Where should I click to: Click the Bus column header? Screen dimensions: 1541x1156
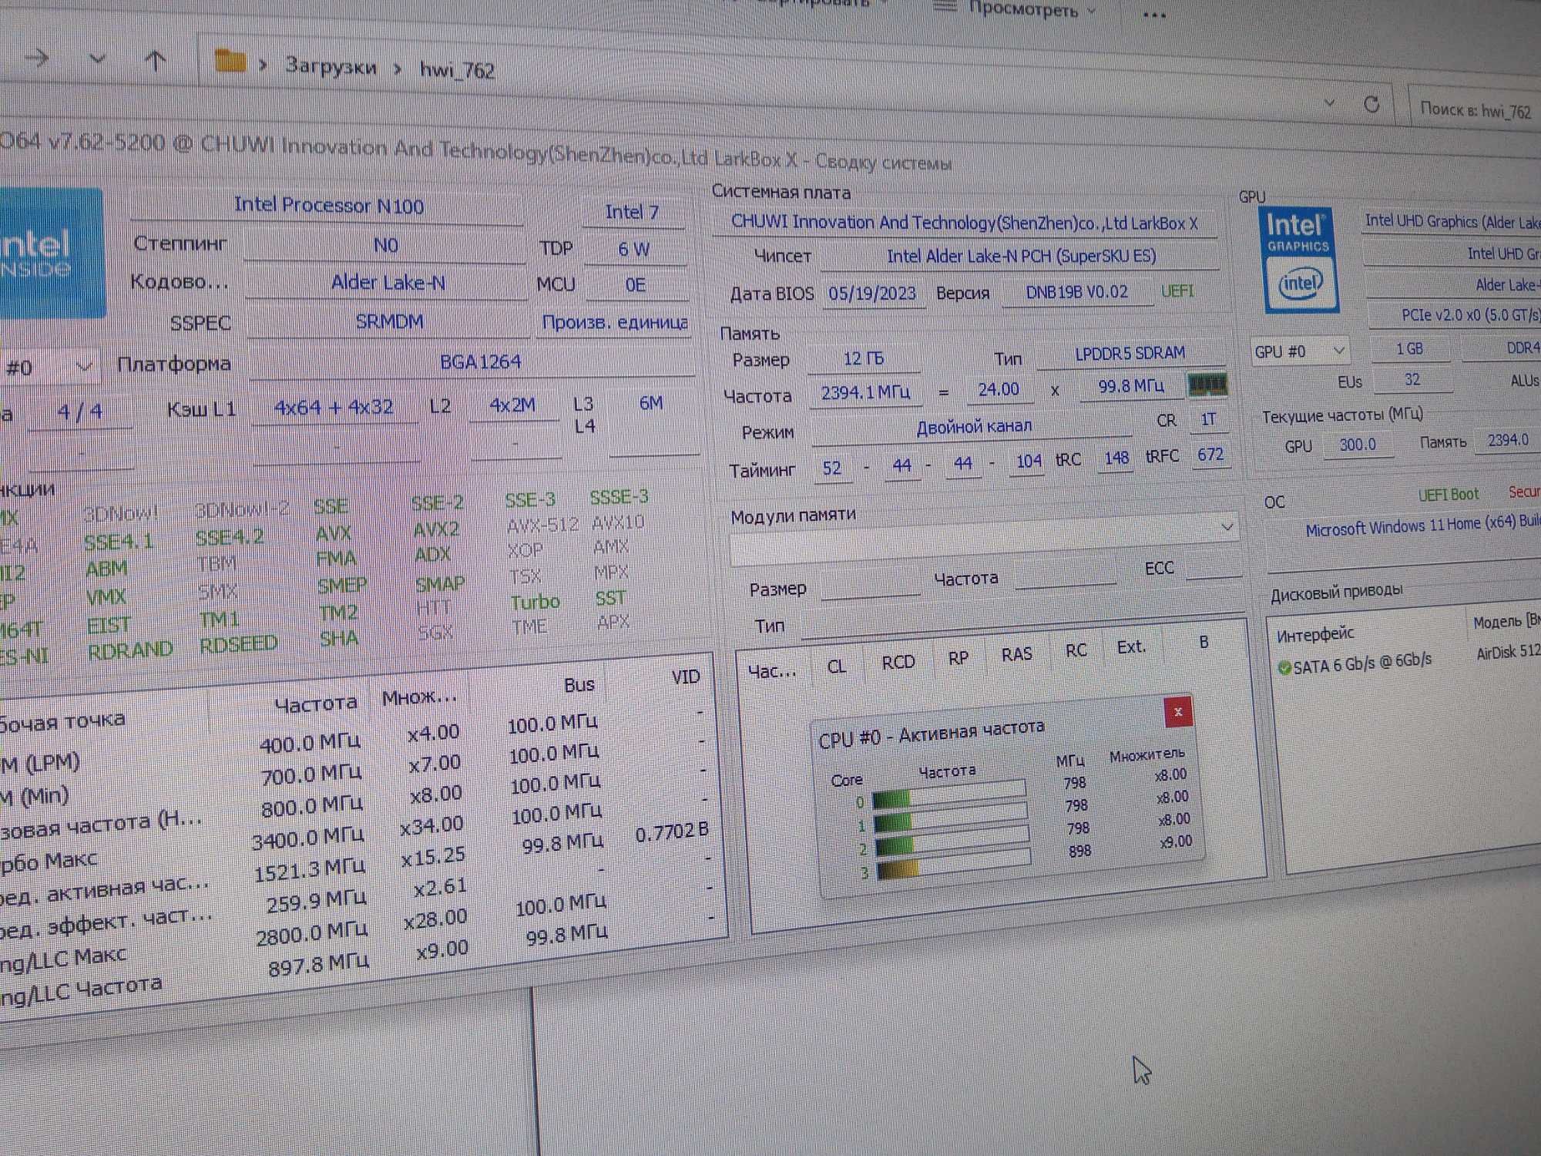(579, 684)
